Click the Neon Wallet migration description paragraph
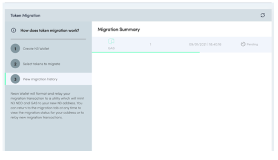The width and height of the screenshot is (278, 160). pos(47,105)
